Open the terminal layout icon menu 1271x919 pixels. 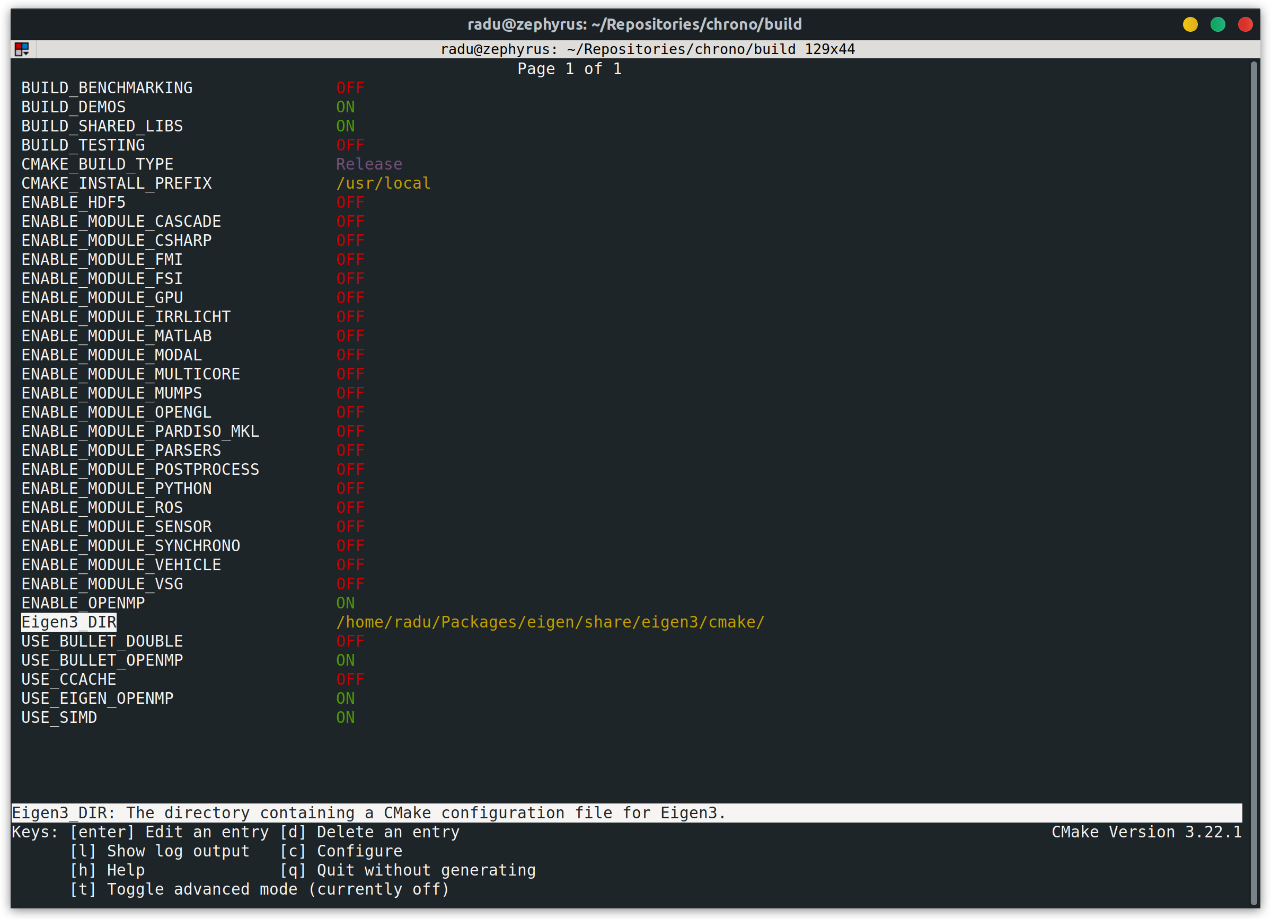(x=22, y=49)
